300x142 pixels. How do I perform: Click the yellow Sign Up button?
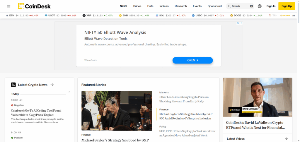pyautogui.click(x=287, y=6)
